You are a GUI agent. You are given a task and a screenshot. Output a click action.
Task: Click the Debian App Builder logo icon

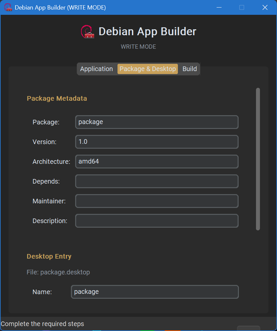pos(88,32)
